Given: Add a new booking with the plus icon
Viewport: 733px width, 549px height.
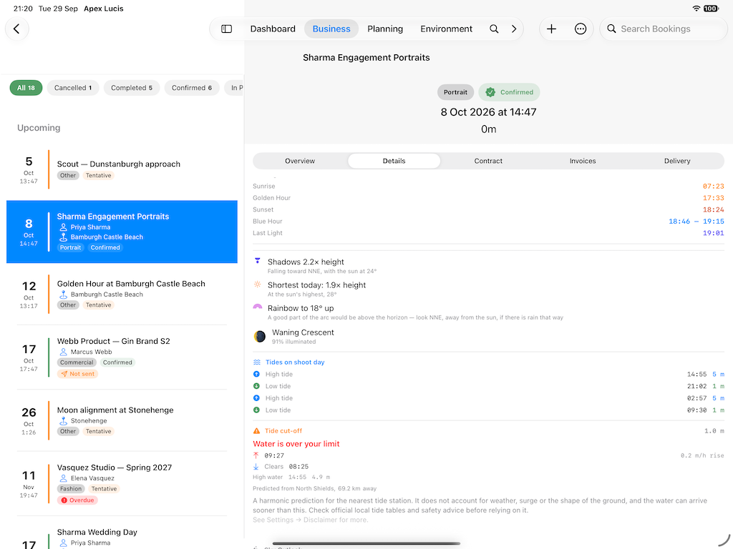Looking at the screenshot, I should [552, 29].
